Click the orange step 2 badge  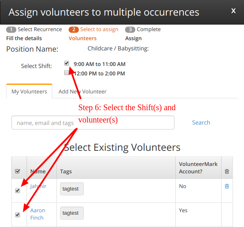tap(74, 30)
